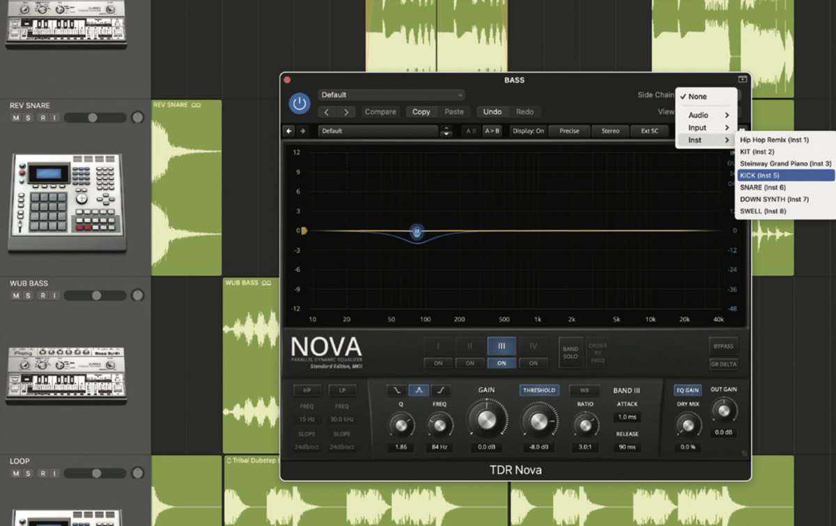Click the blue power button in plugin header
This screenshot has width=836, height=526.
pos(299,102)
